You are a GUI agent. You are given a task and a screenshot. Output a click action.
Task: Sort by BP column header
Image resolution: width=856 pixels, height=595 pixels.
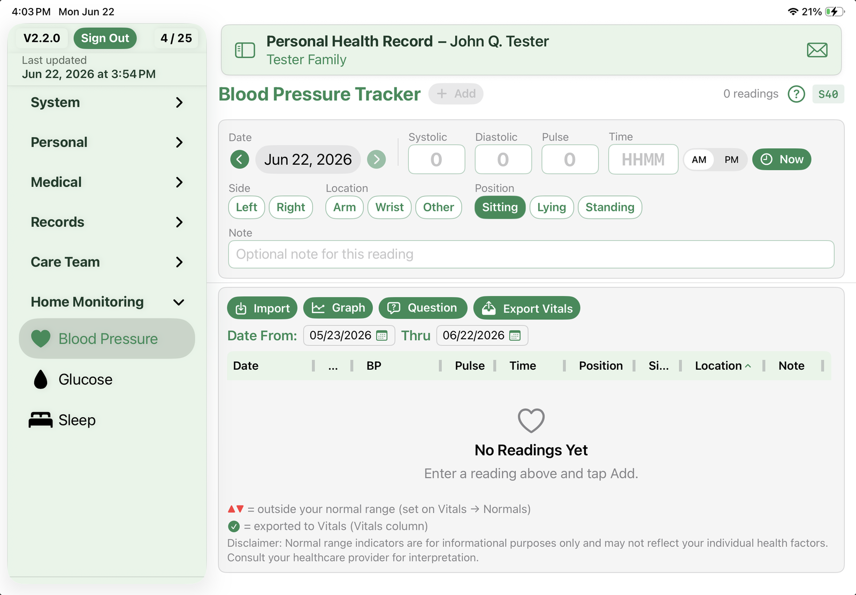(x=374, y=365)
